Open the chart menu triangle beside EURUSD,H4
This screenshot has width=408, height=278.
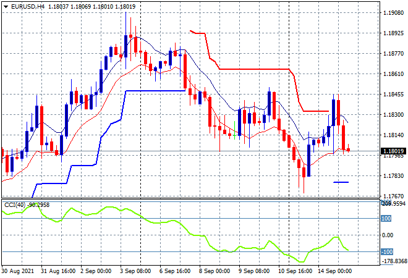(6, 7)
